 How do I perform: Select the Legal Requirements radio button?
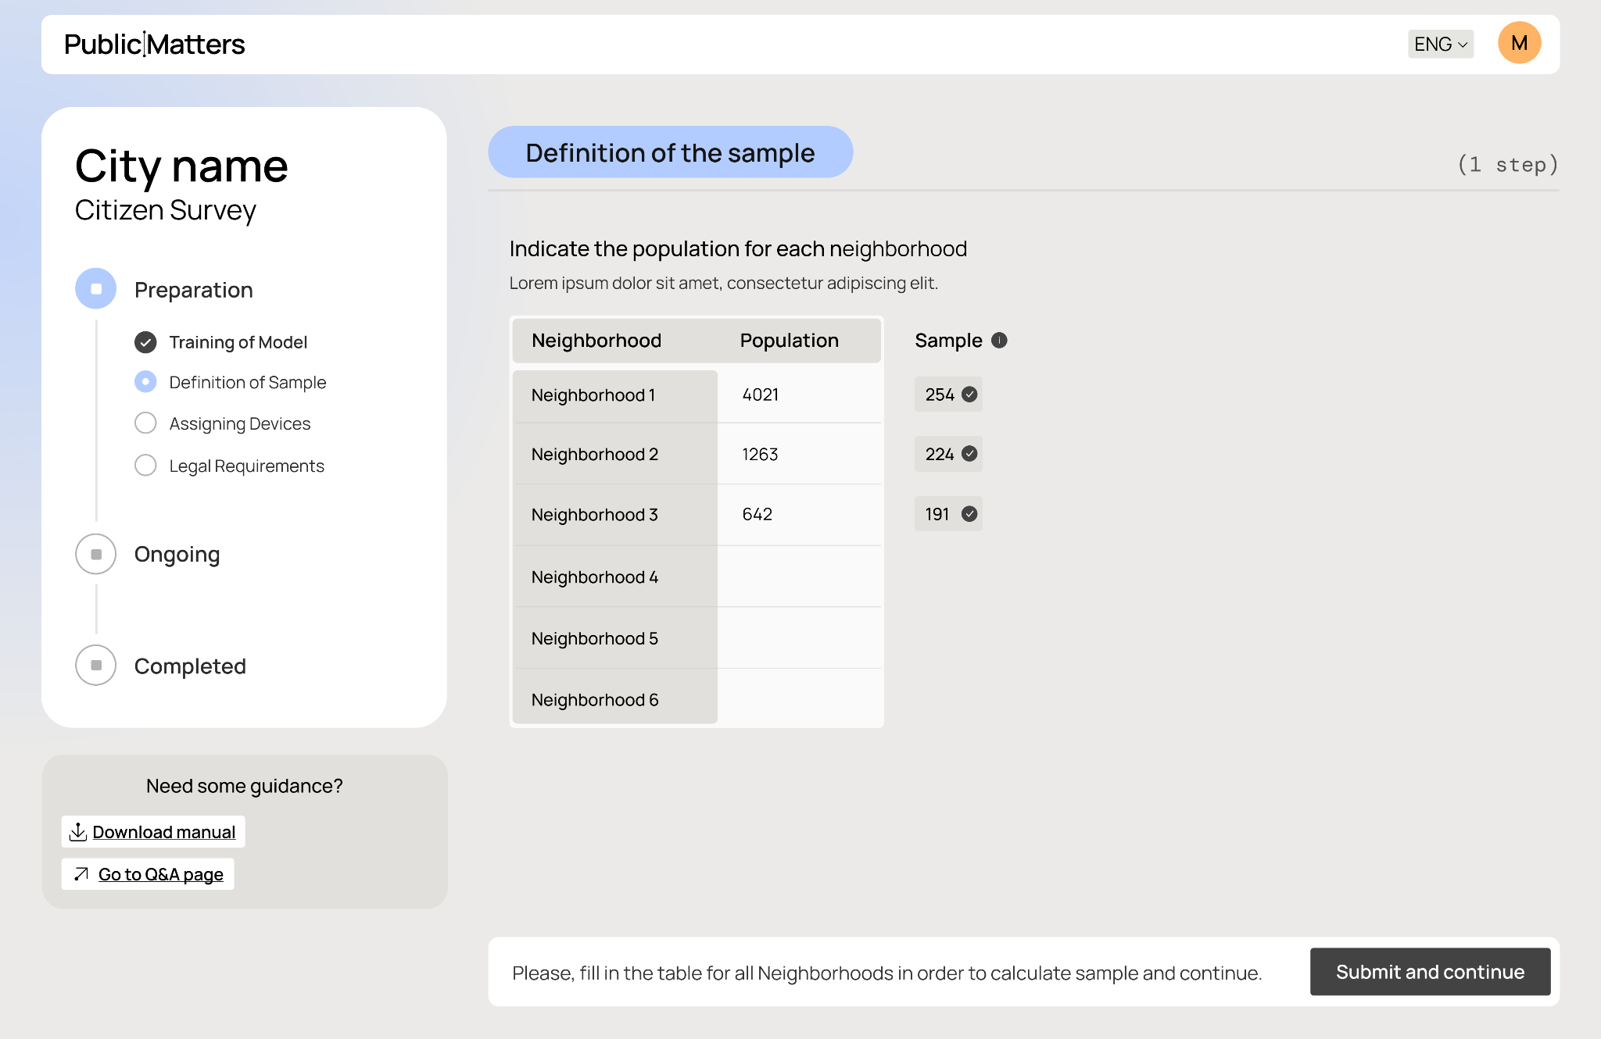tap(145, 465)
